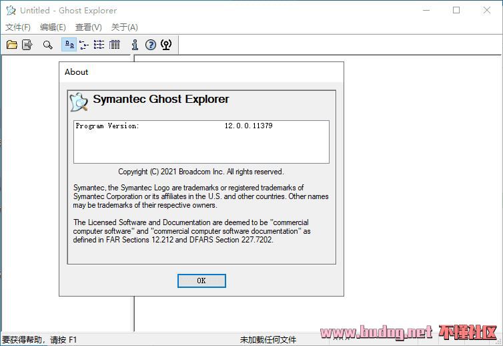
Task: Click the Ghost Explorer title bar app icon
Action: 11,11
